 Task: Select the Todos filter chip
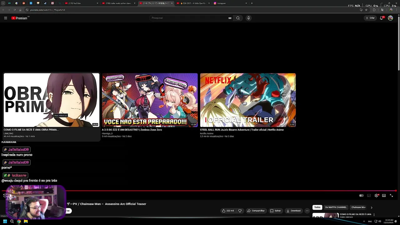click(317, 207)
